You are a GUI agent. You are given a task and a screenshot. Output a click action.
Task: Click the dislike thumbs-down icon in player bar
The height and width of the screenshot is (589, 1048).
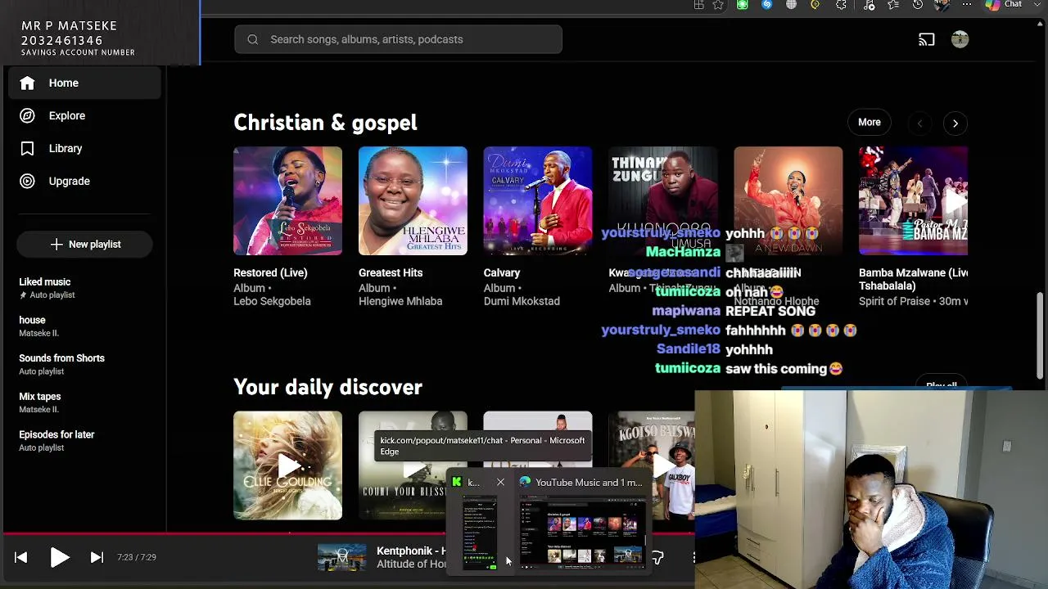pyautogui.click(x=657, y=558)
